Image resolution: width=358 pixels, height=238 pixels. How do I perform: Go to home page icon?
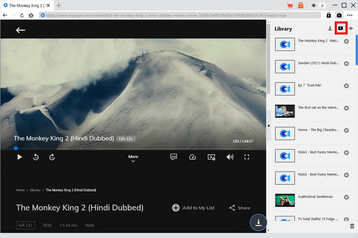(x=31, y=15)
